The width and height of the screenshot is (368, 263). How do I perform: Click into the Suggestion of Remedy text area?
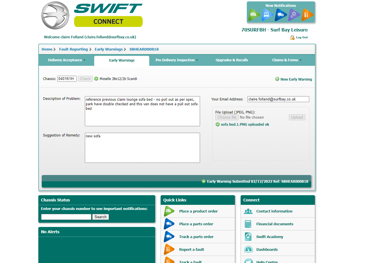tap(142, 148)
